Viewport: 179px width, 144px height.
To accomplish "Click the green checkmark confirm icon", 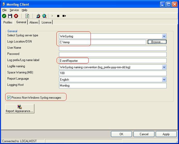I will [4, 16].
